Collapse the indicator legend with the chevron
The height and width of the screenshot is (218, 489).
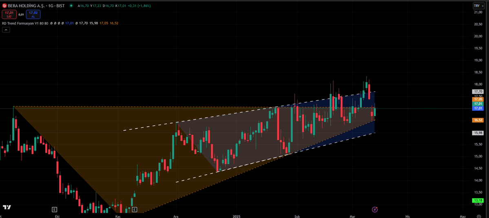tap(5, 30)
